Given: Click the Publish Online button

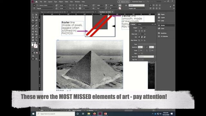Looking at the screenshot, I should [124, 2].
